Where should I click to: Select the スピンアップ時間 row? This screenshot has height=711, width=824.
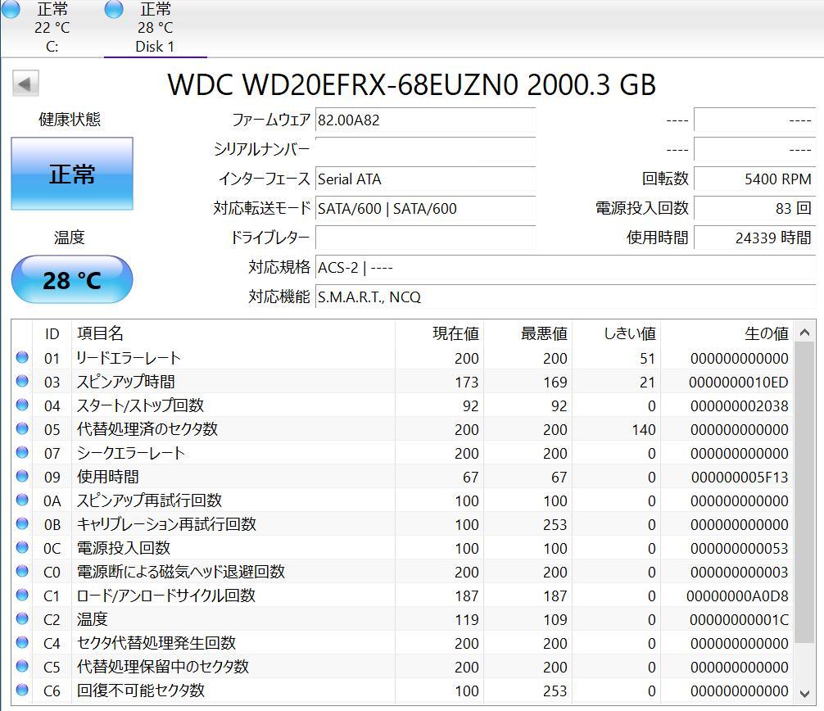point(402,382)
